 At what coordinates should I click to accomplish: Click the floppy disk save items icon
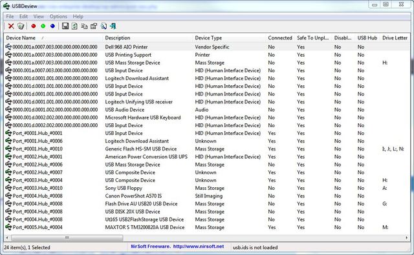pos(65,26)
